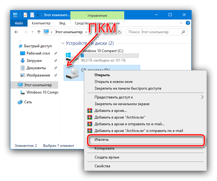Click the pin icon next to Изображения
The height and width of the screenshot is (181, 217).
(x=56, y=75)
